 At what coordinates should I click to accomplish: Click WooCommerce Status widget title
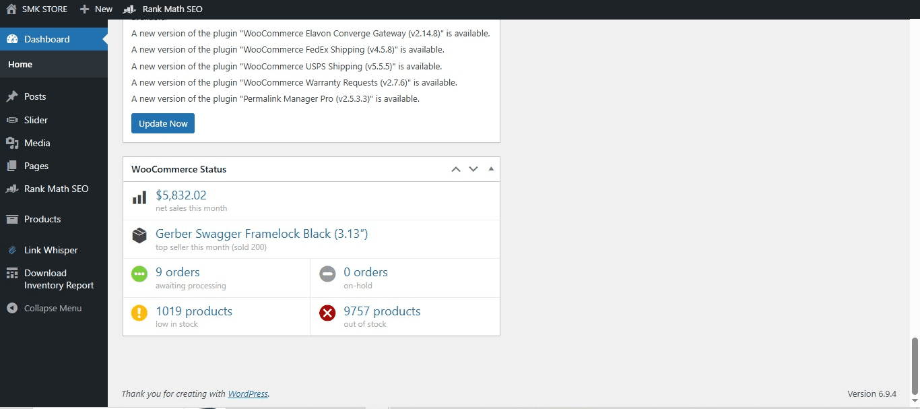coord(178,169)
